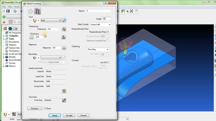This screenshot has height=121, width=216.
Task: Click the Thickness value field
Action: [x=39, y=37]
